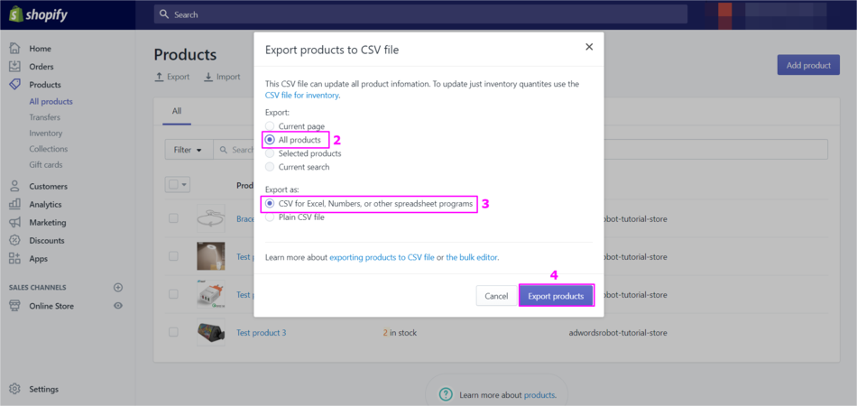This screenshot has width=857, height=406.
Task: Close the export dialog with X
Action: (589, 47)
